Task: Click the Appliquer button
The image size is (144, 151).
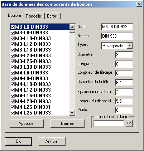Action: click(27, 123)
